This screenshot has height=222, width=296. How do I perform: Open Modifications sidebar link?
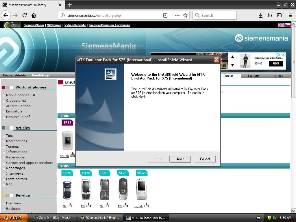[16, 141]
